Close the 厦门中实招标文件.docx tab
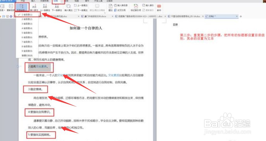The height and width of the screenshot is (141, 266). coord(112,16)
